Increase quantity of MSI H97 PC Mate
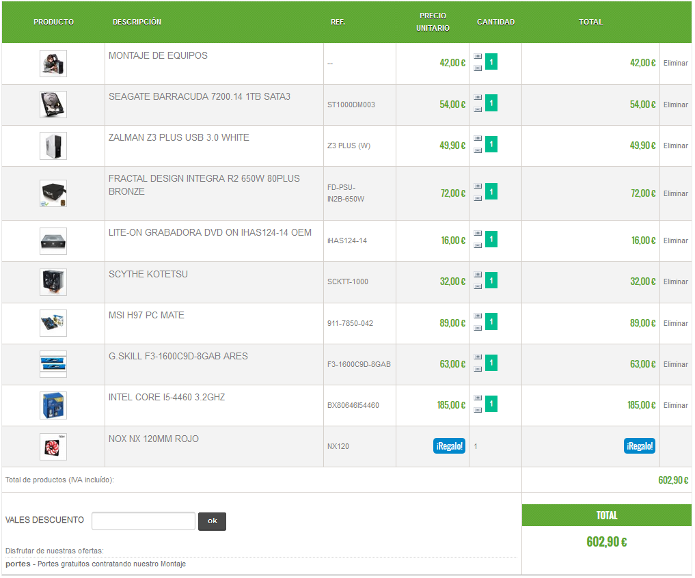 point(478,316)
